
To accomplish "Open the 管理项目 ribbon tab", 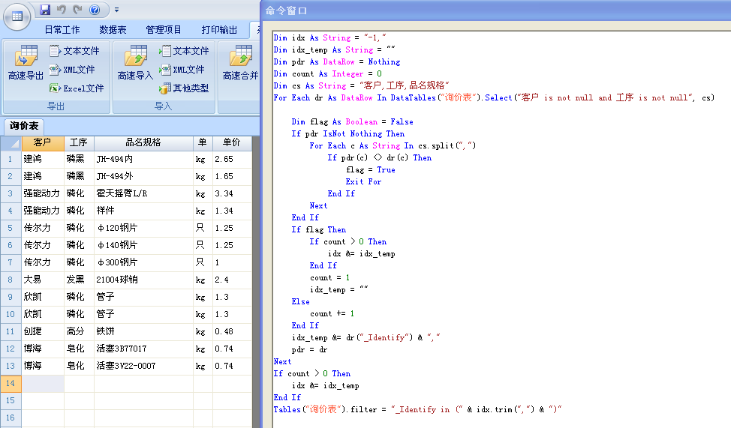I will pos(164,30).
